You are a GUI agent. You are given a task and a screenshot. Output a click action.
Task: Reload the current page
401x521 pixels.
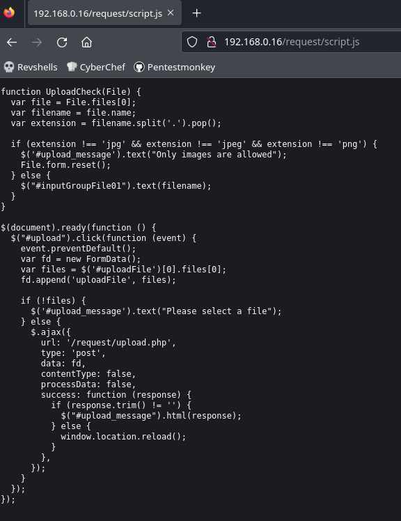tap(62, 42)
